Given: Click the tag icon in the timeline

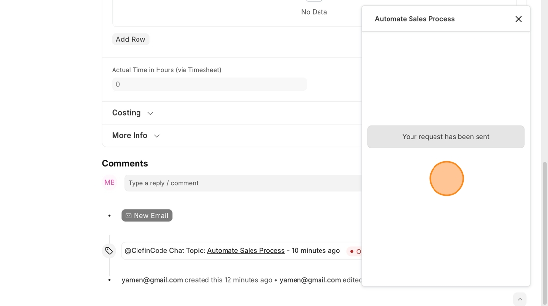Looking at the screenshot, I should 109,251.
